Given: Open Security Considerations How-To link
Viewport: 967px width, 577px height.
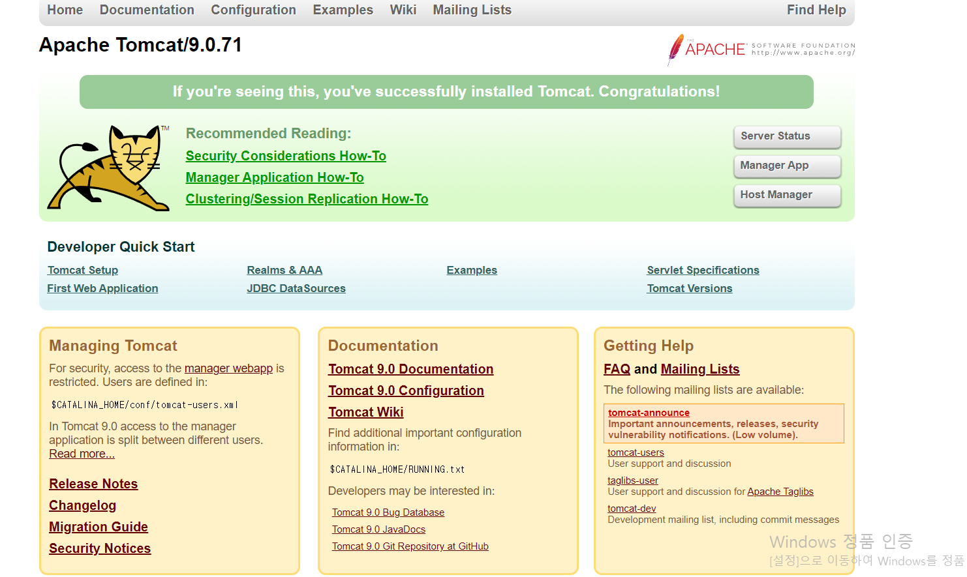Looking at the screenshot, I should click(x=286, y=156).
